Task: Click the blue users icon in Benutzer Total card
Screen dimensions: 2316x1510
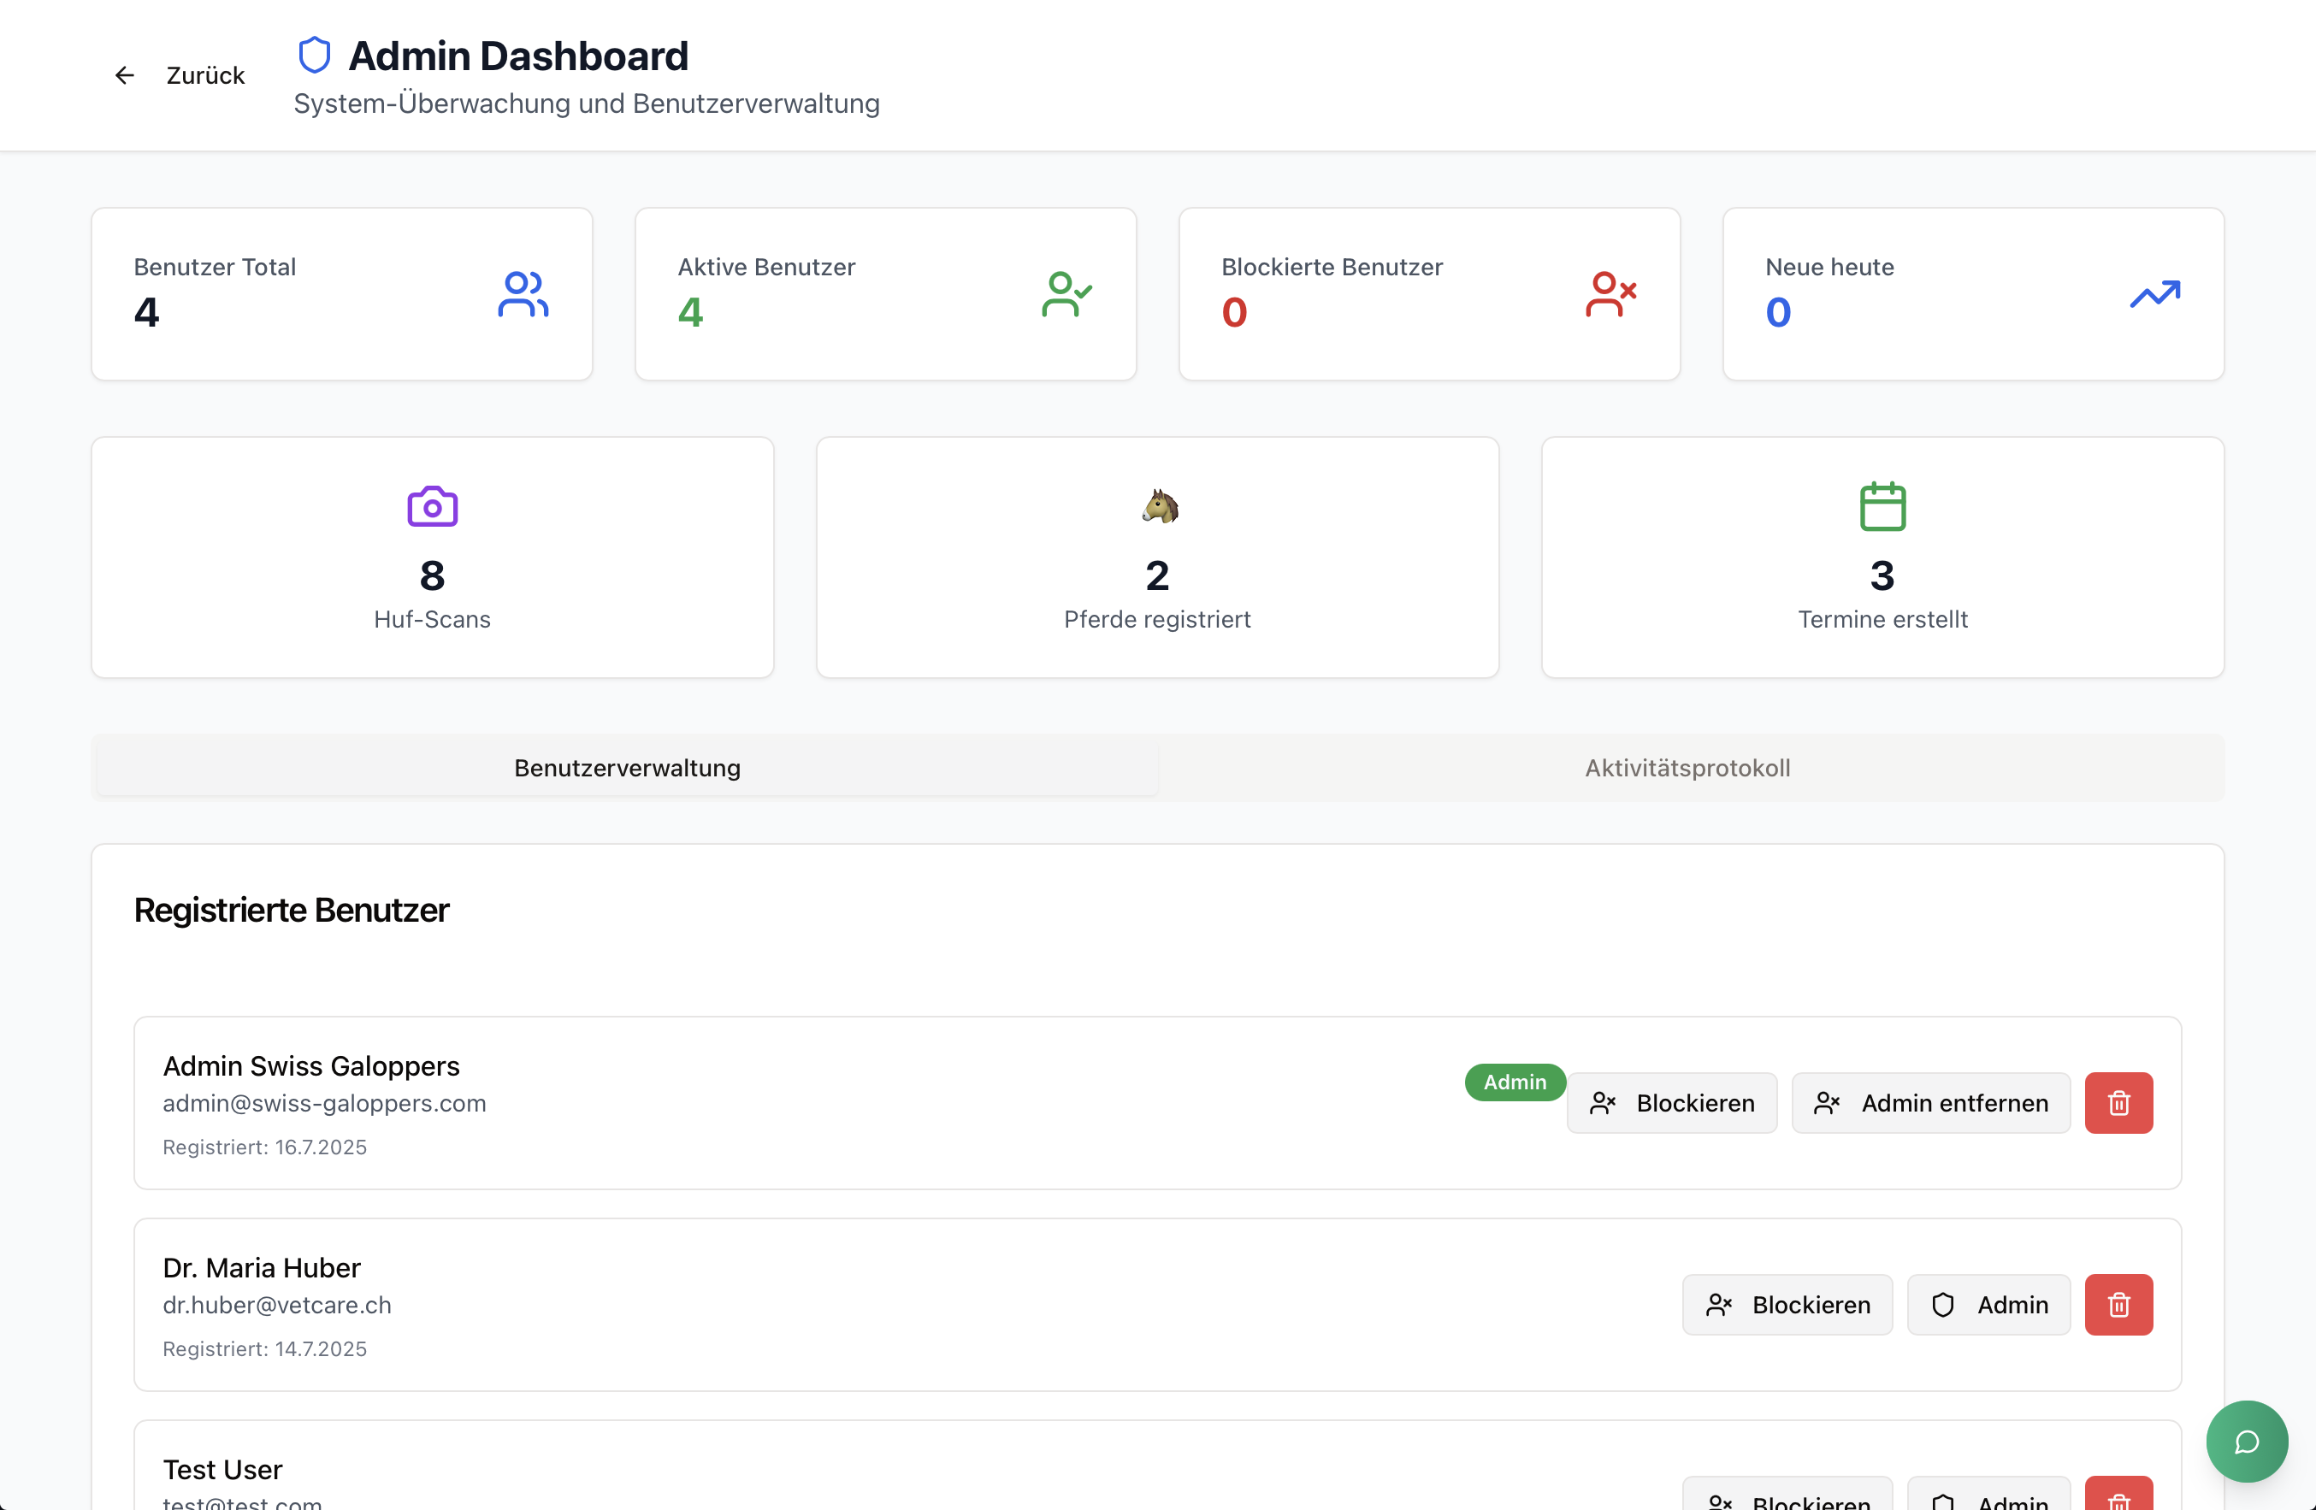Action: click(x=523, y=294)
